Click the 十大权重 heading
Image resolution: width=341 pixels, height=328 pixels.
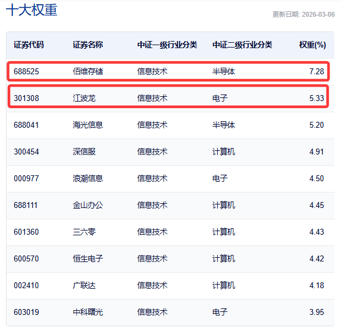[x=32, y=10]
